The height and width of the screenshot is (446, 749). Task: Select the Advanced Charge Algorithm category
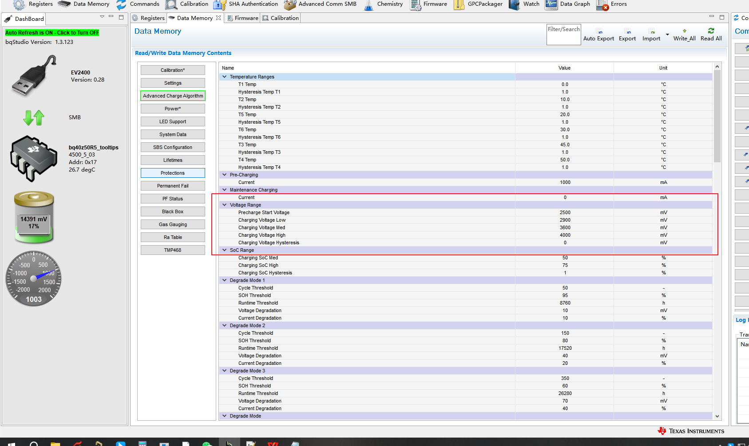173,96
